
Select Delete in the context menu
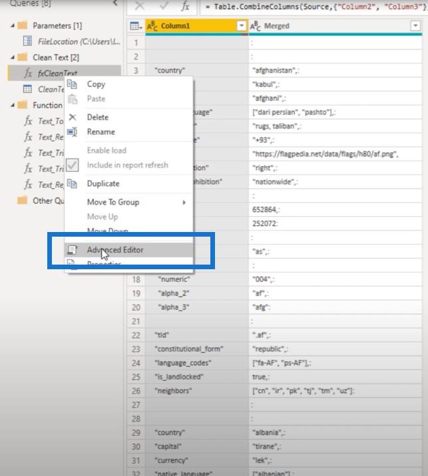click(x=98, y=117)
